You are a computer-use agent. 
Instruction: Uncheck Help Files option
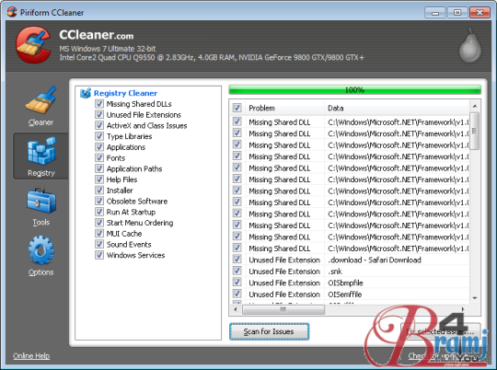(99, 179)
